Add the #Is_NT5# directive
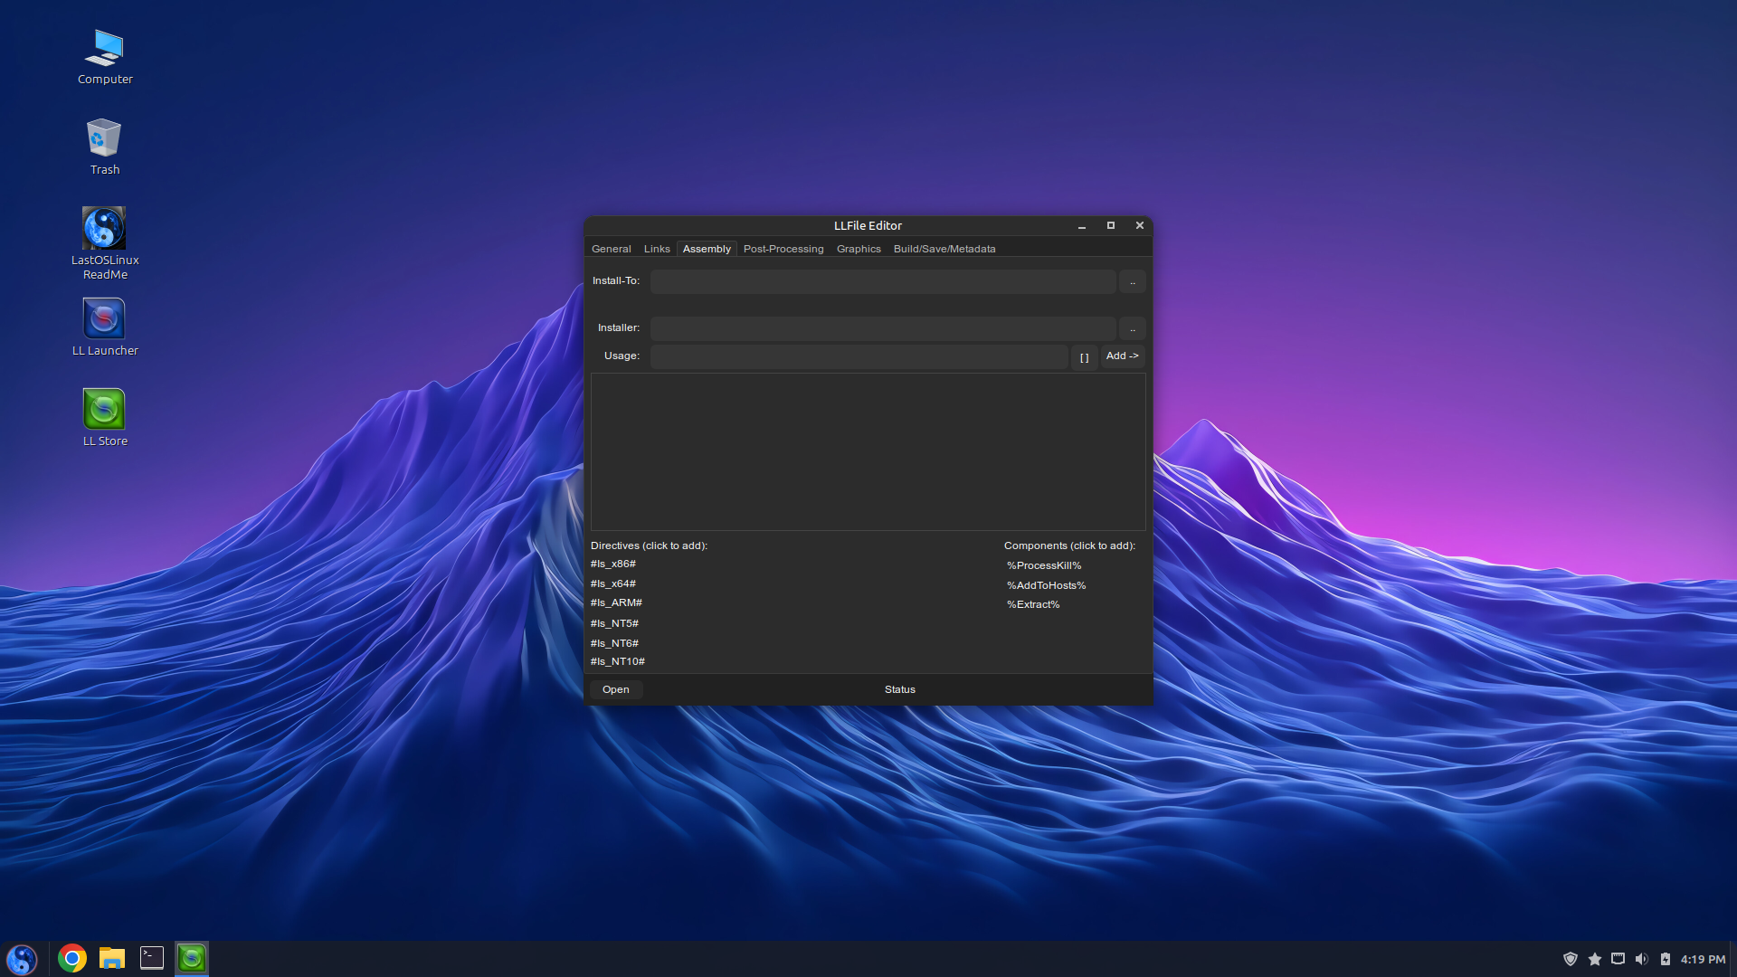This screenshot has width=1737, height=977. (x=614, y=623)
